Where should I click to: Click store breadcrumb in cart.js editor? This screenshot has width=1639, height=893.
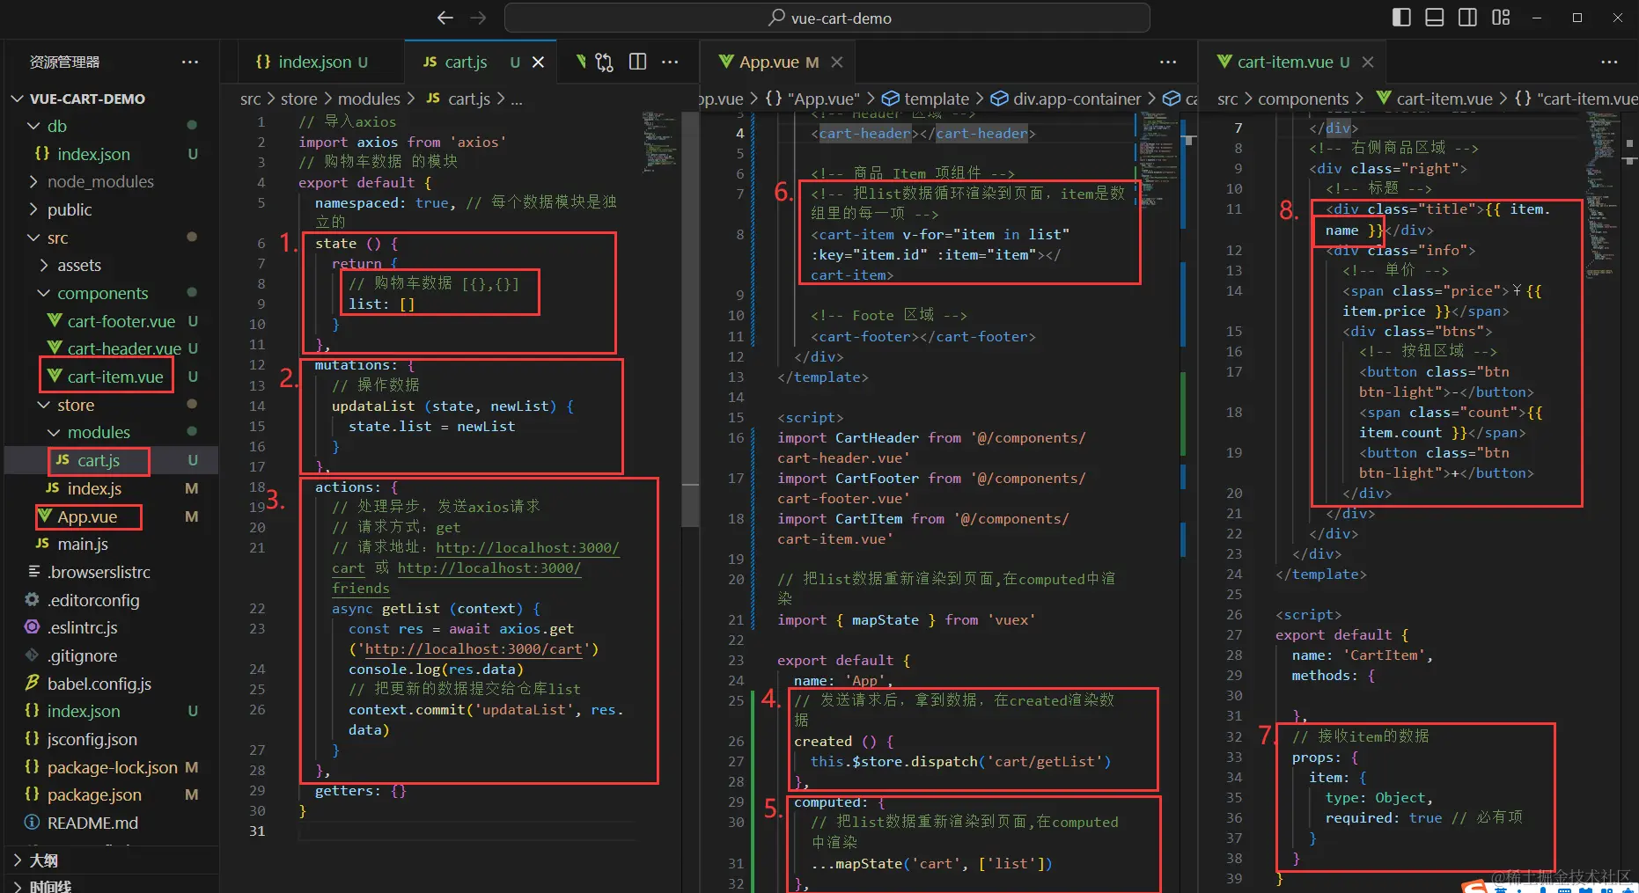click(298, 99)
